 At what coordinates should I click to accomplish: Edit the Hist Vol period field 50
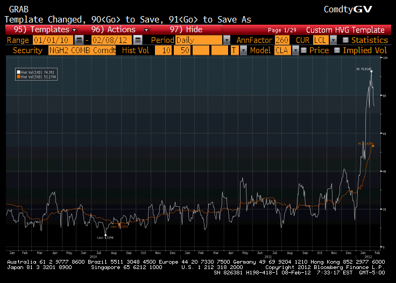click(182, 50)
